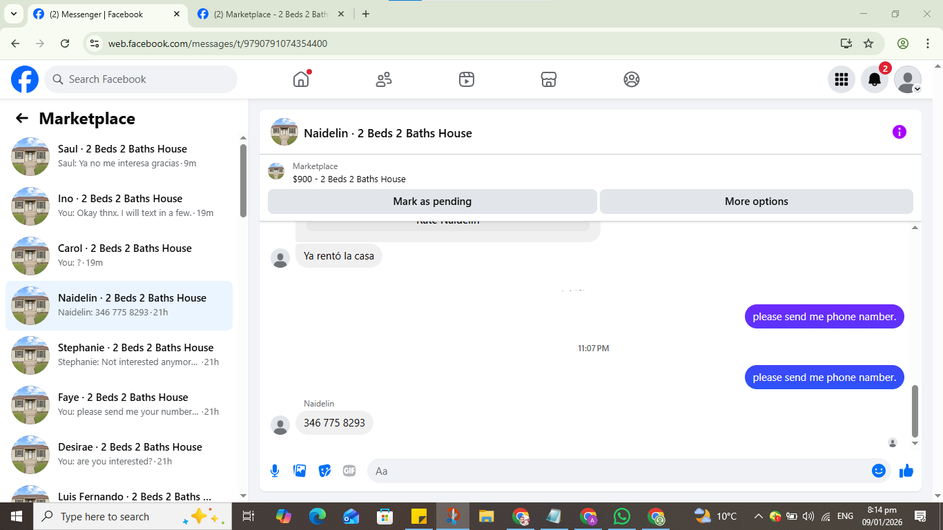Click Saul's listing thumbnail
943x530 pixels.
click(30, 157)
